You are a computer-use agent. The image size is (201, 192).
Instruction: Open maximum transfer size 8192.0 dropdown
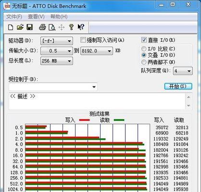[x=97, y=51]
